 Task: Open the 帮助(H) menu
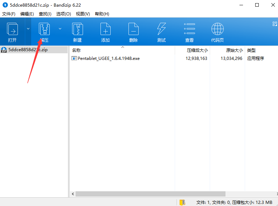tap(102, 14)
